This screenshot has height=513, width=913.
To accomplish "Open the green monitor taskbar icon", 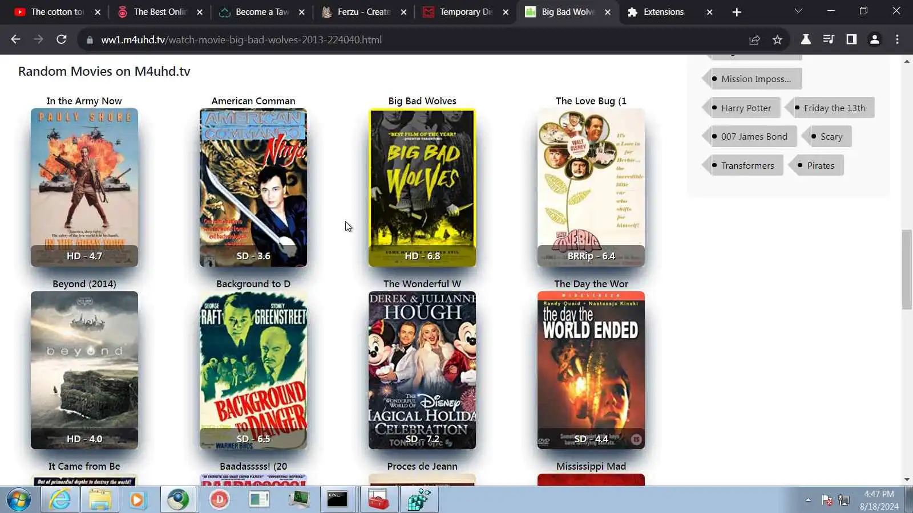I will point(298,500).
